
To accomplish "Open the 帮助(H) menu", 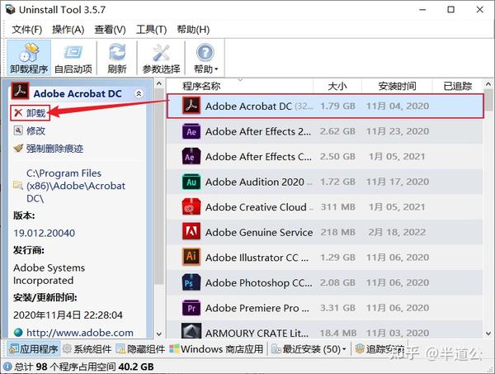I will [x=193, y=30].
